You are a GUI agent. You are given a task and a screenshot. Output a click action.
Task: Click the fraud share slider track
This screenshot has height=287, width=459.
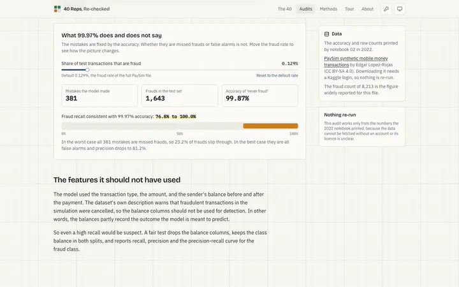180,70
